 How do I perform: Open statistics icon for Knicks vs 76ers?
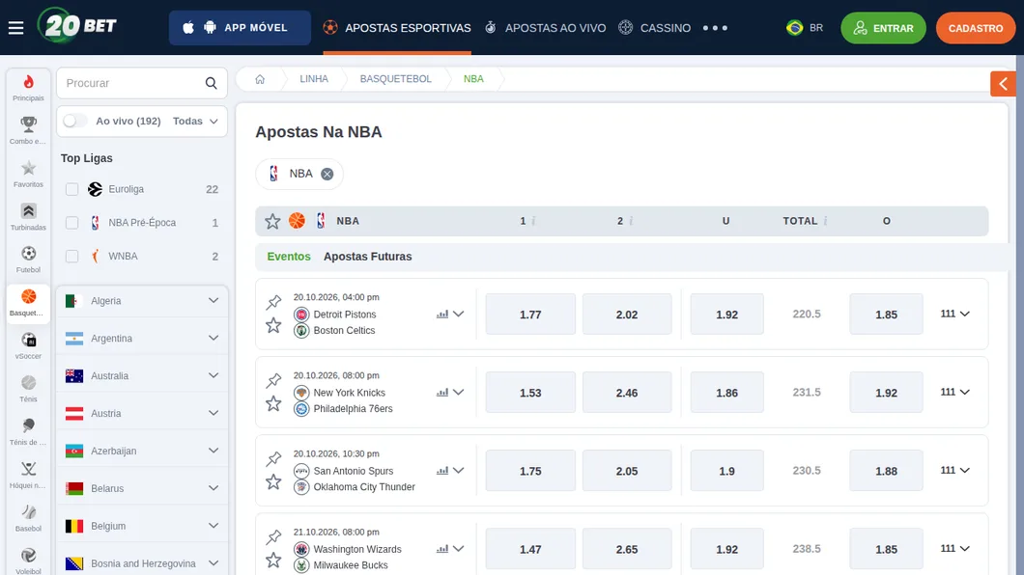[x=442, y=393]
